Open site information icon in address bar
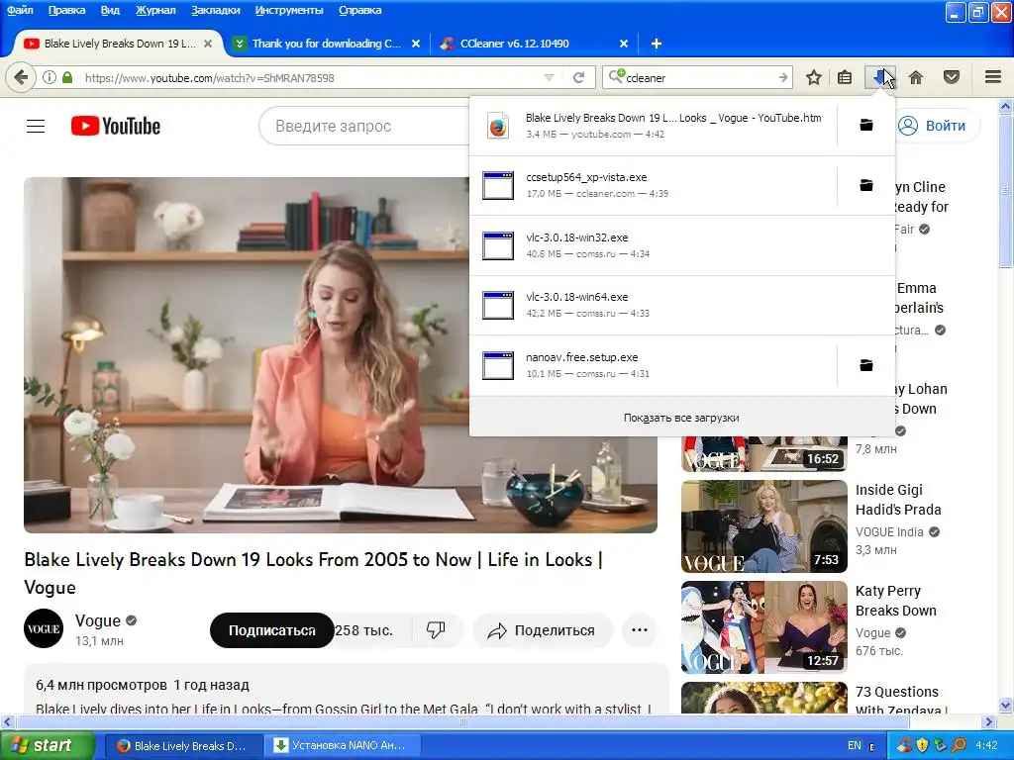The width and height of the screenshot is (1014, 760). point(50,77)
